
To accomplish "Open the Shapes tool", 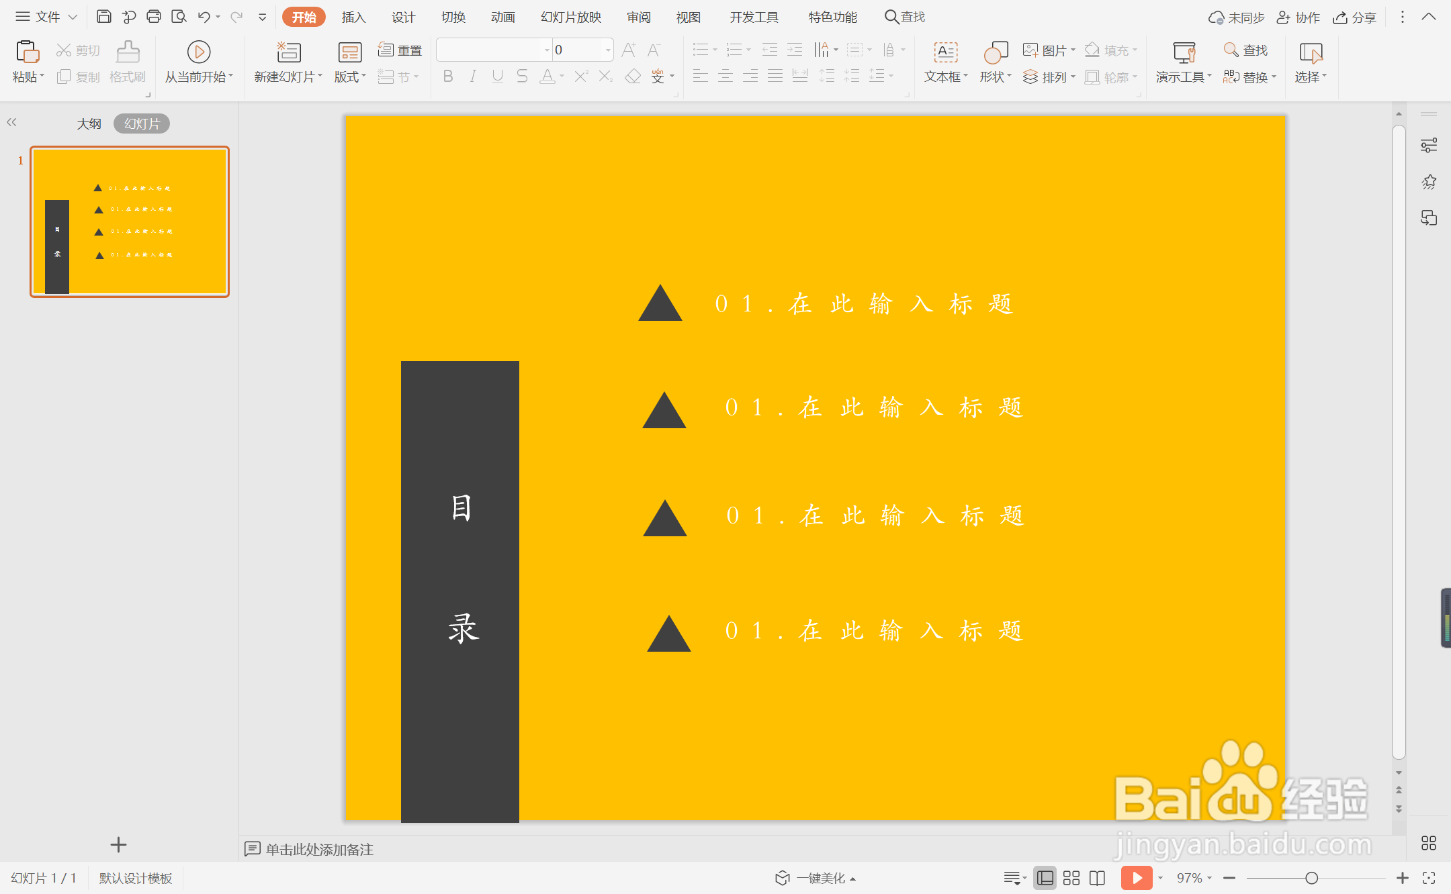I will pos(995,52).
